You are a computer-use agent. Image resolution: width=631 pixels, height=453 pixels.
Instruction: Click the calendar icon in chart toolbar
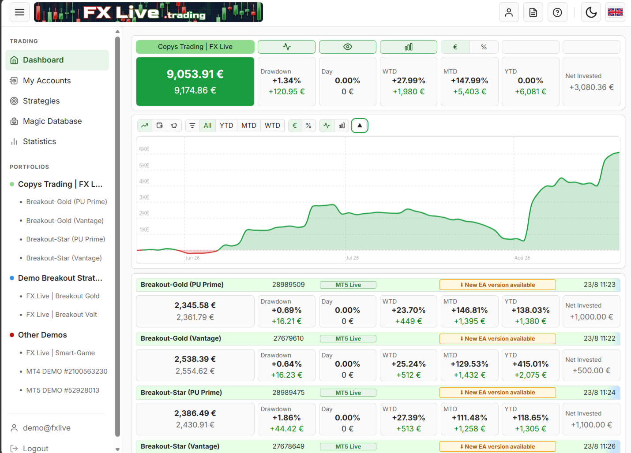click(160, 126)
